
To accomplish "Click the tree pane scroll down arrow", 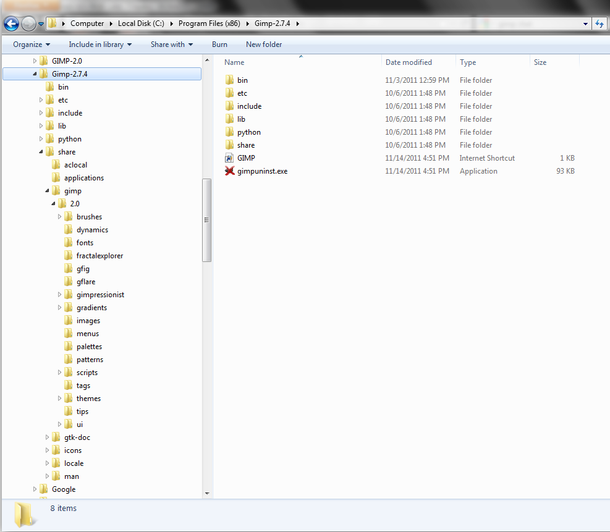I will click(x=207, y=493).
